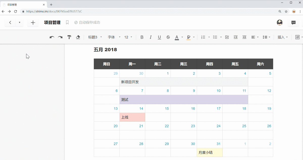Open a new browser tab

51,5
